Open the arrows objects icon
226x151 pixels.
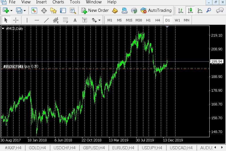[x=94, y=20]
